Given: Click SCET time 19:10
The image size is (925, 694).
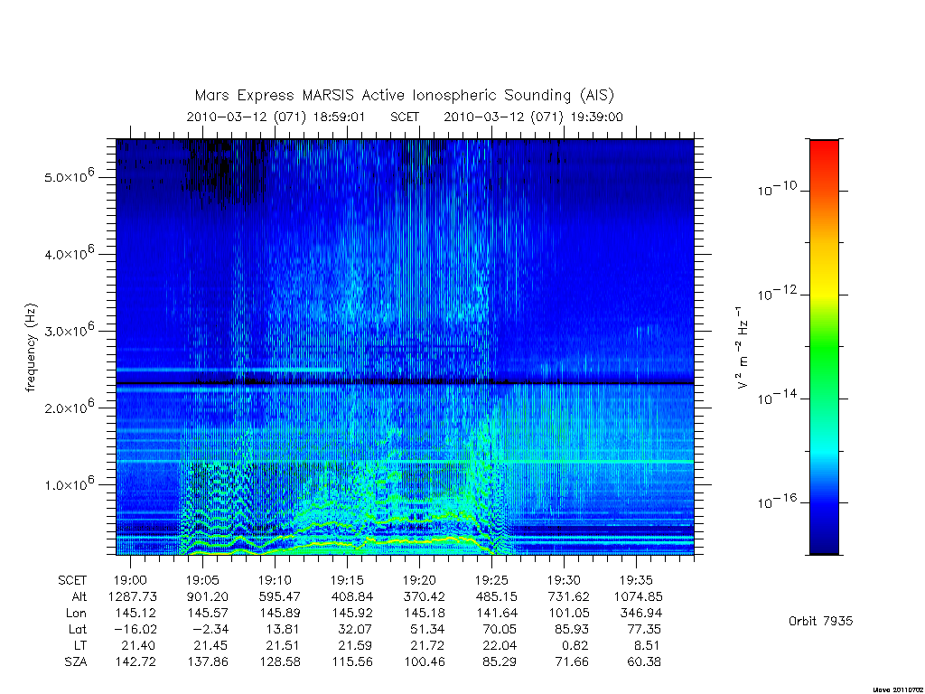Looking at the screenshot, I should 275,581.
